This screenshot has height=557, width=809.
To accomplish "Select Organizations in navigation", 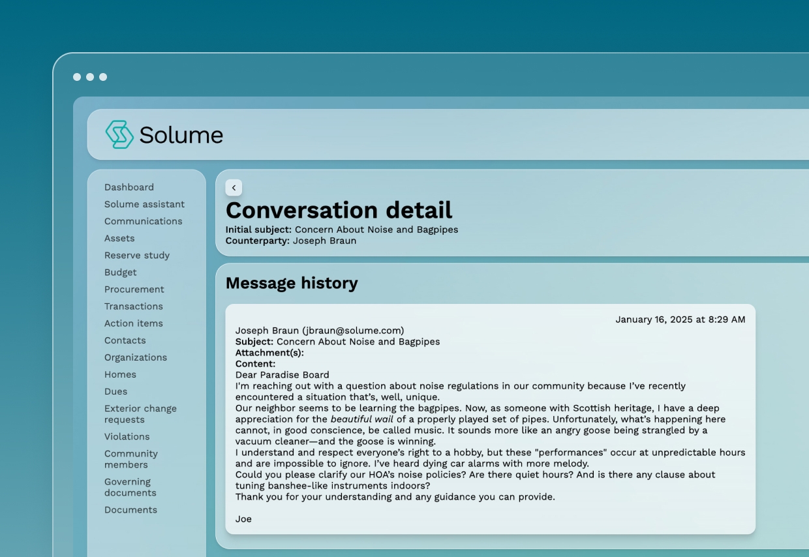I will click(x=136, y=357).
